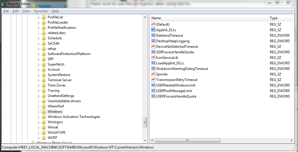Click the Tracing folder icon

point(44,91)
